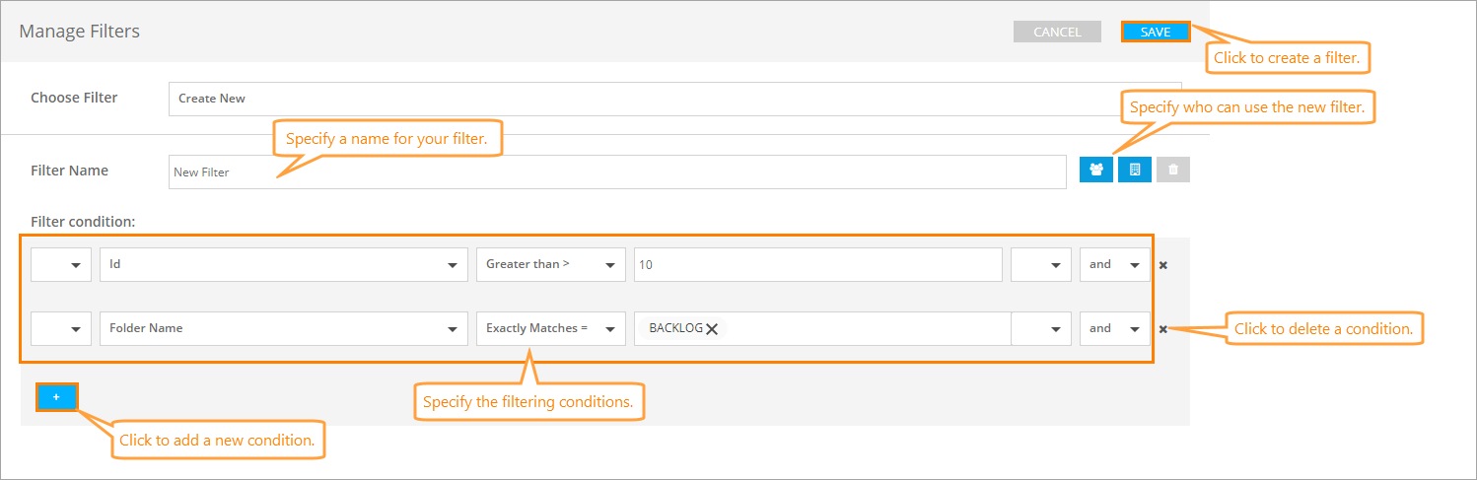
Task: Open the Exactly Matches operator dropdown
Action: 551,328
